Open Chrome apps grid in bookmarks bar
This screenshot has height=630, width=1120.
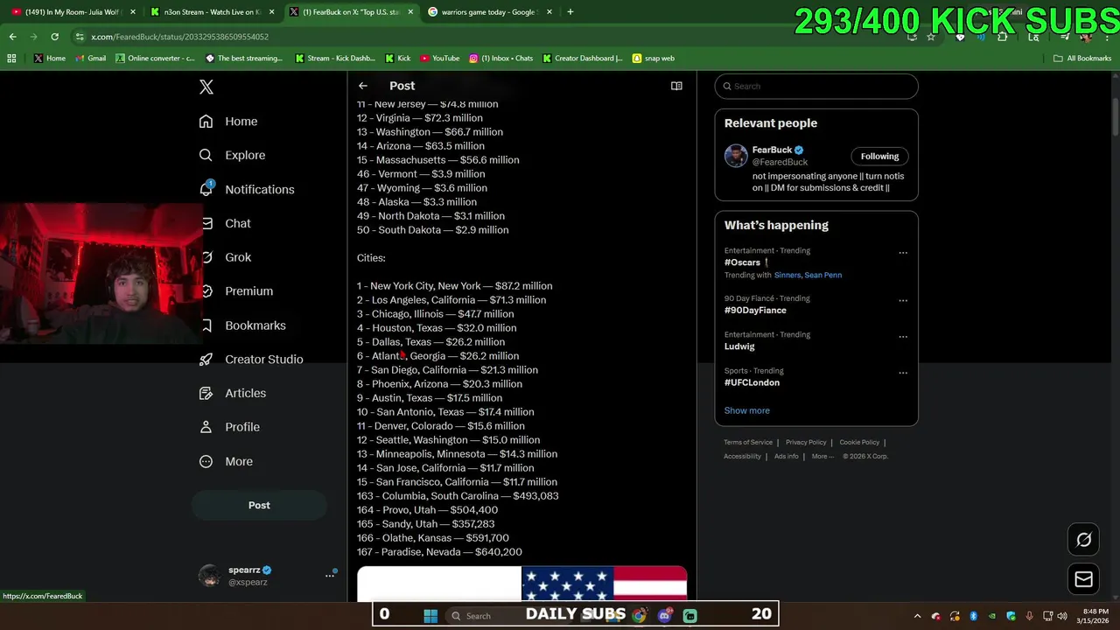[11, 59]
